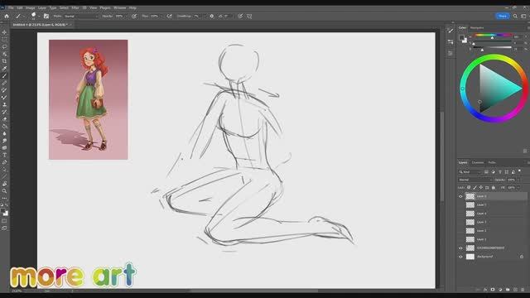Click the hue slider in Color panel
The image size is (530, 298).
[x=492, y=35]
